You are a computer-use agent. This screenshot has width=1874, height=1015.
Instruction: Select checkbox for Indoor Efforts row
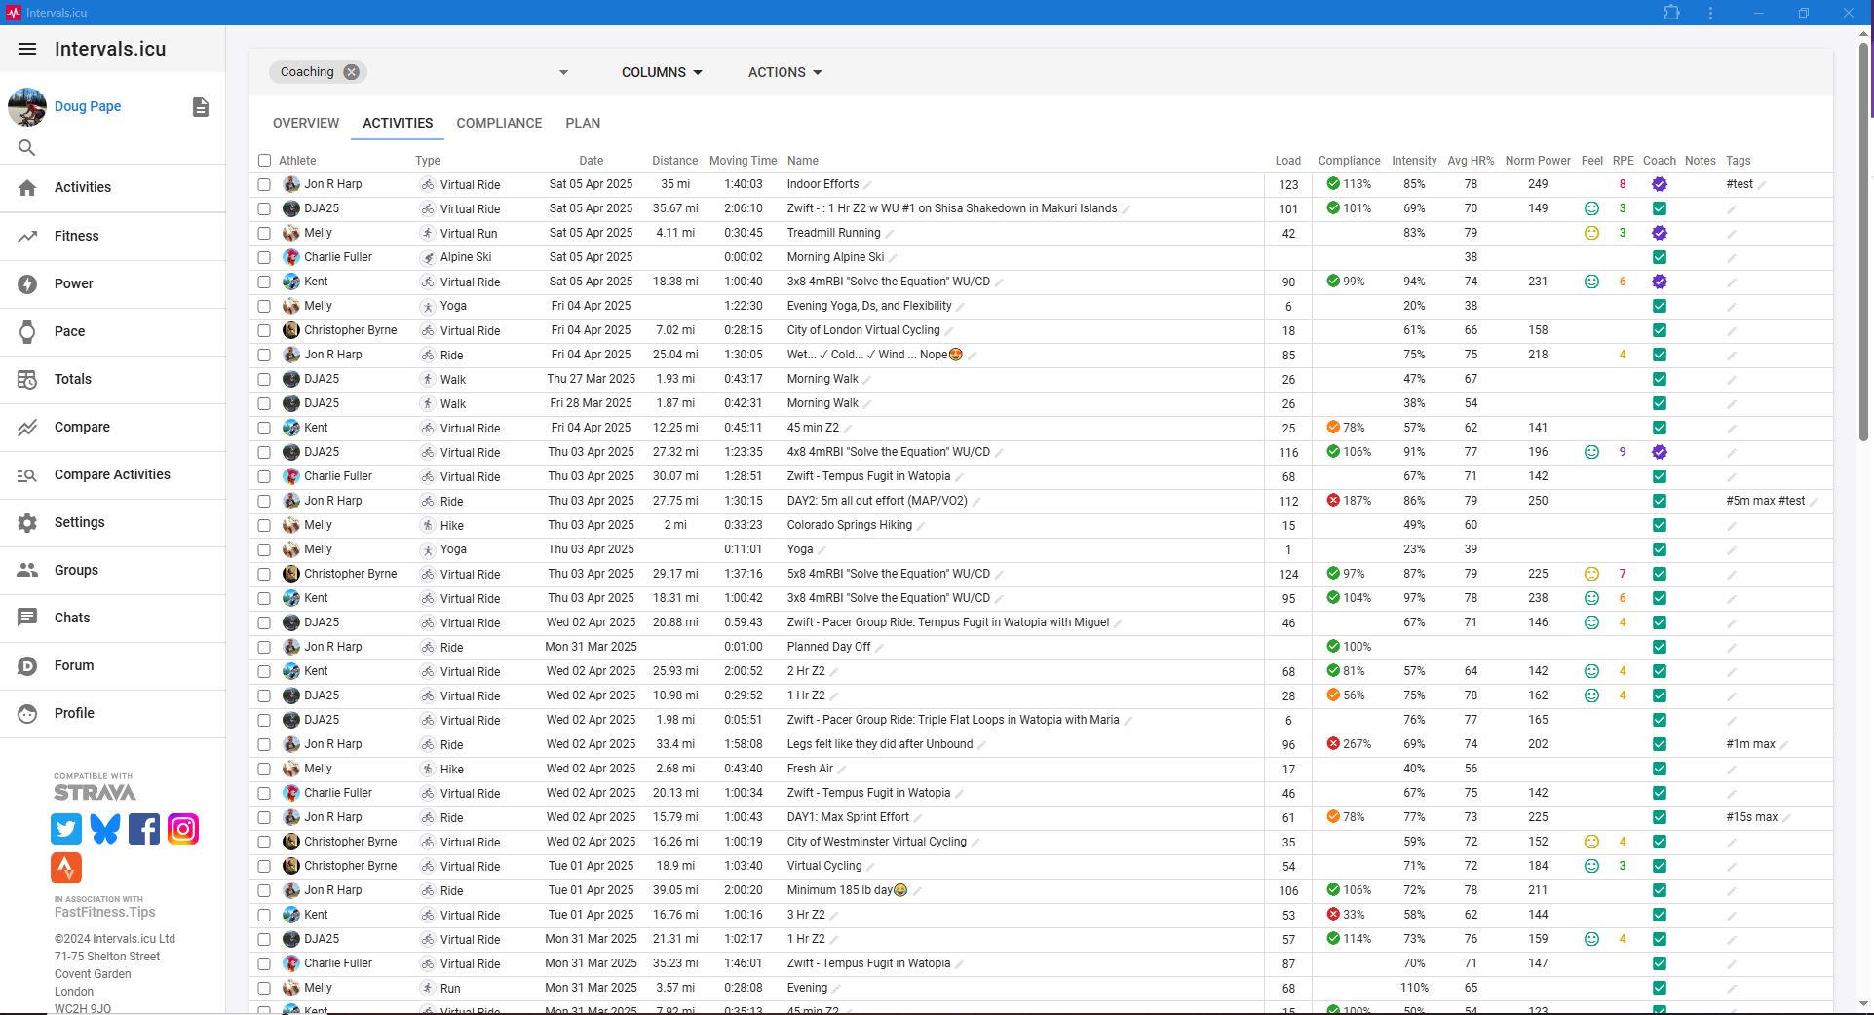pos(264,184)
